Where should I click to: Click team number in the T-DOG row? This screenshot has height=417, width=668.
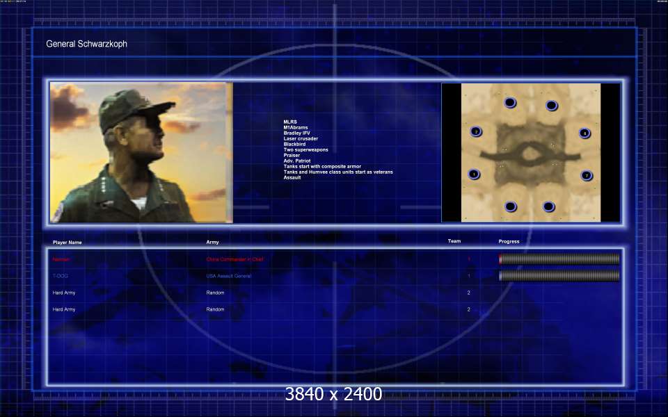pyautogui.click(x=469, y=276)
